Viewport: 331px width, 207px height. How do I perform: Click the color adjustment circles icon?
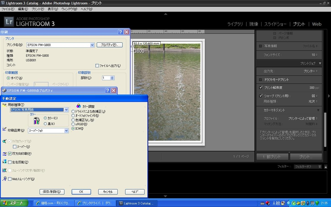point(79,106)
